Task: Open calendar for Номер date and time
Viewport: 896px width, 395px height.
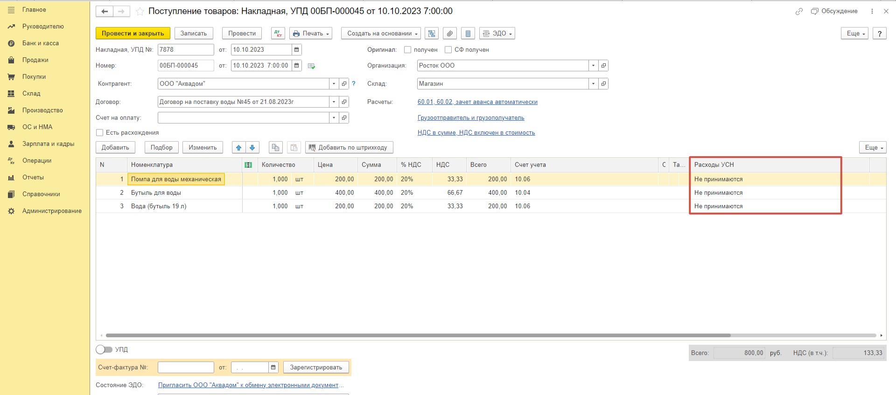Action: (297, 66)
